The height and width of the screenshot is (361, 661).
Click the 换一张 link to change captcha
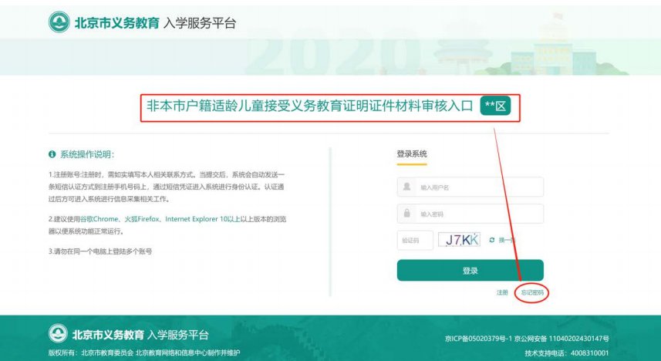(508, 240)
